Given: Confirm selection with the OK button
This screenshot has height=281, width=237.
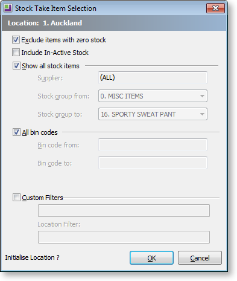Looking at the screenshot, I should 151,258.
